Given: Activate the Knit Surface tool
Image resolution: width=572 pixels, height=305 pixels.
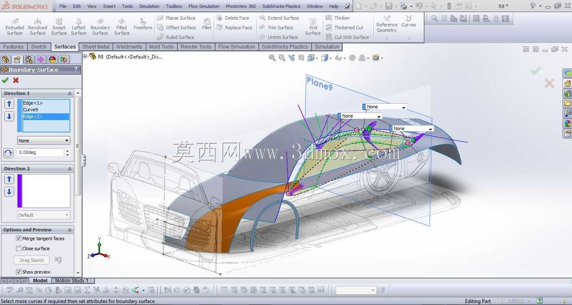Looking at the screenshot, I should coord(313,26).
